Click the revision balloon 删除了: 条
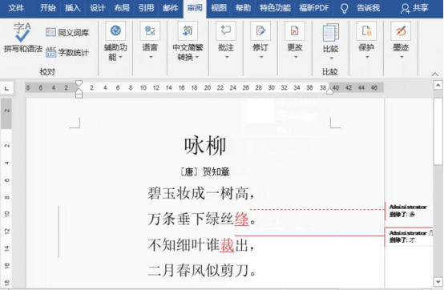This screenshot has width=444, height=290. [x=409, y=211]
